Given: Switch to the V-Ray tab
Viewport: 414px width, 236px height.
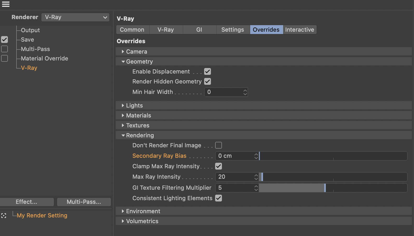Looking at the screenshot, I should pos(166,30).
